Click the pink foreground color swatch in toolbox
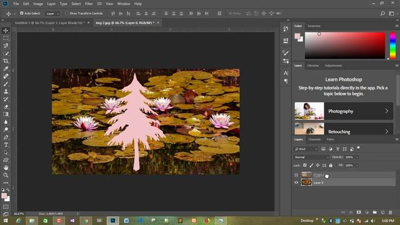Screen dimensions: 400x225 (x=4, y=196)
